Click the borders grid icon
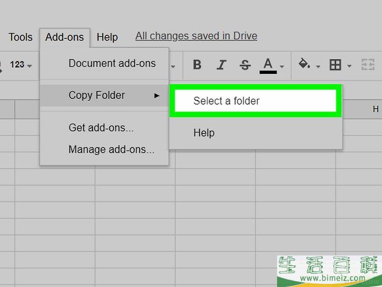This screenshot has height=287, width=382. (x=335, y=65)
